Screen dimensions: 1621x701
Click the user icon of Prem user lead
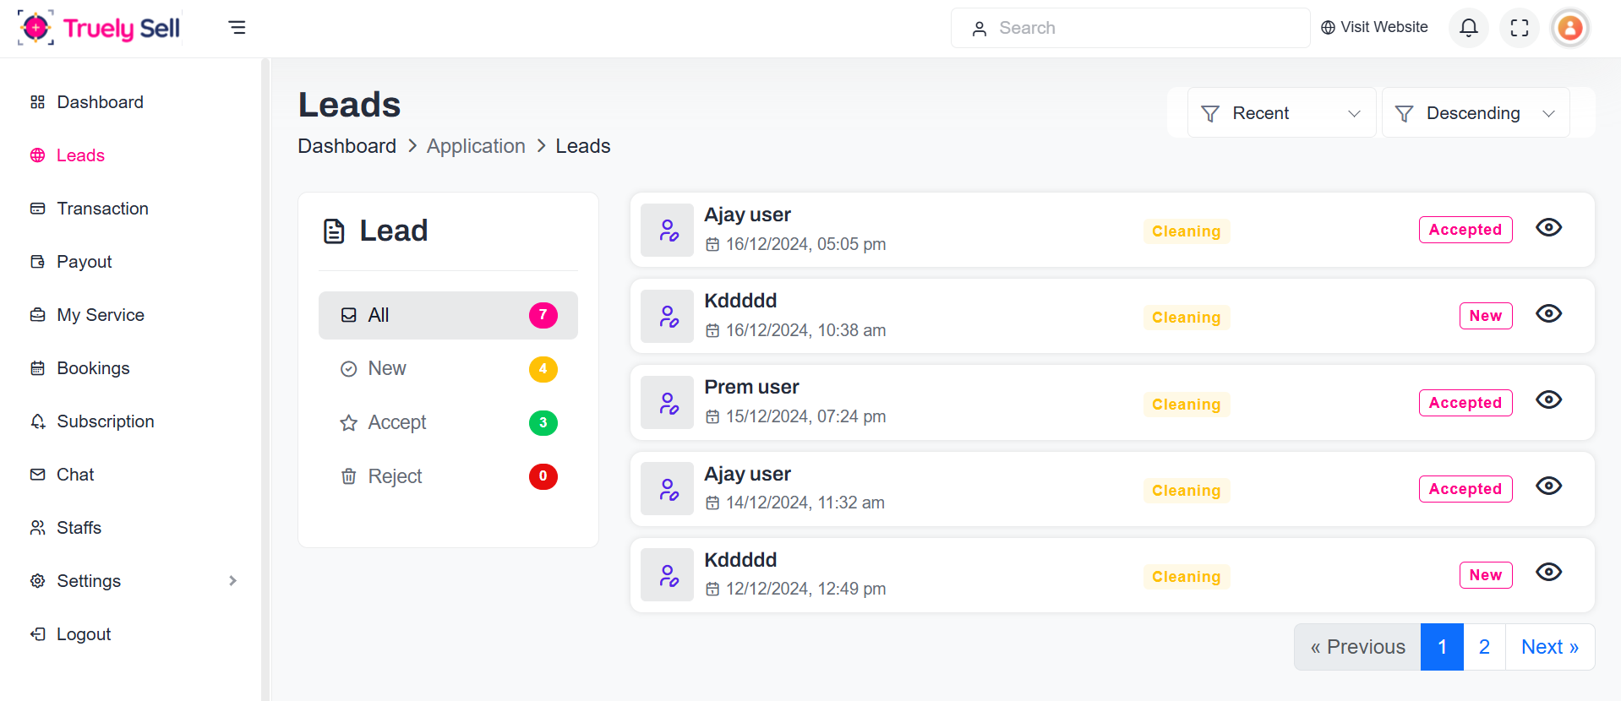tap(668, 403)
